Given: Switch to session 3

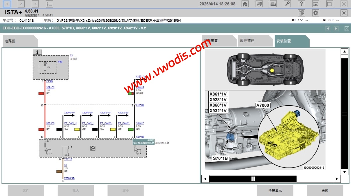Looking at the screenshot, I should tap(35, 4).
